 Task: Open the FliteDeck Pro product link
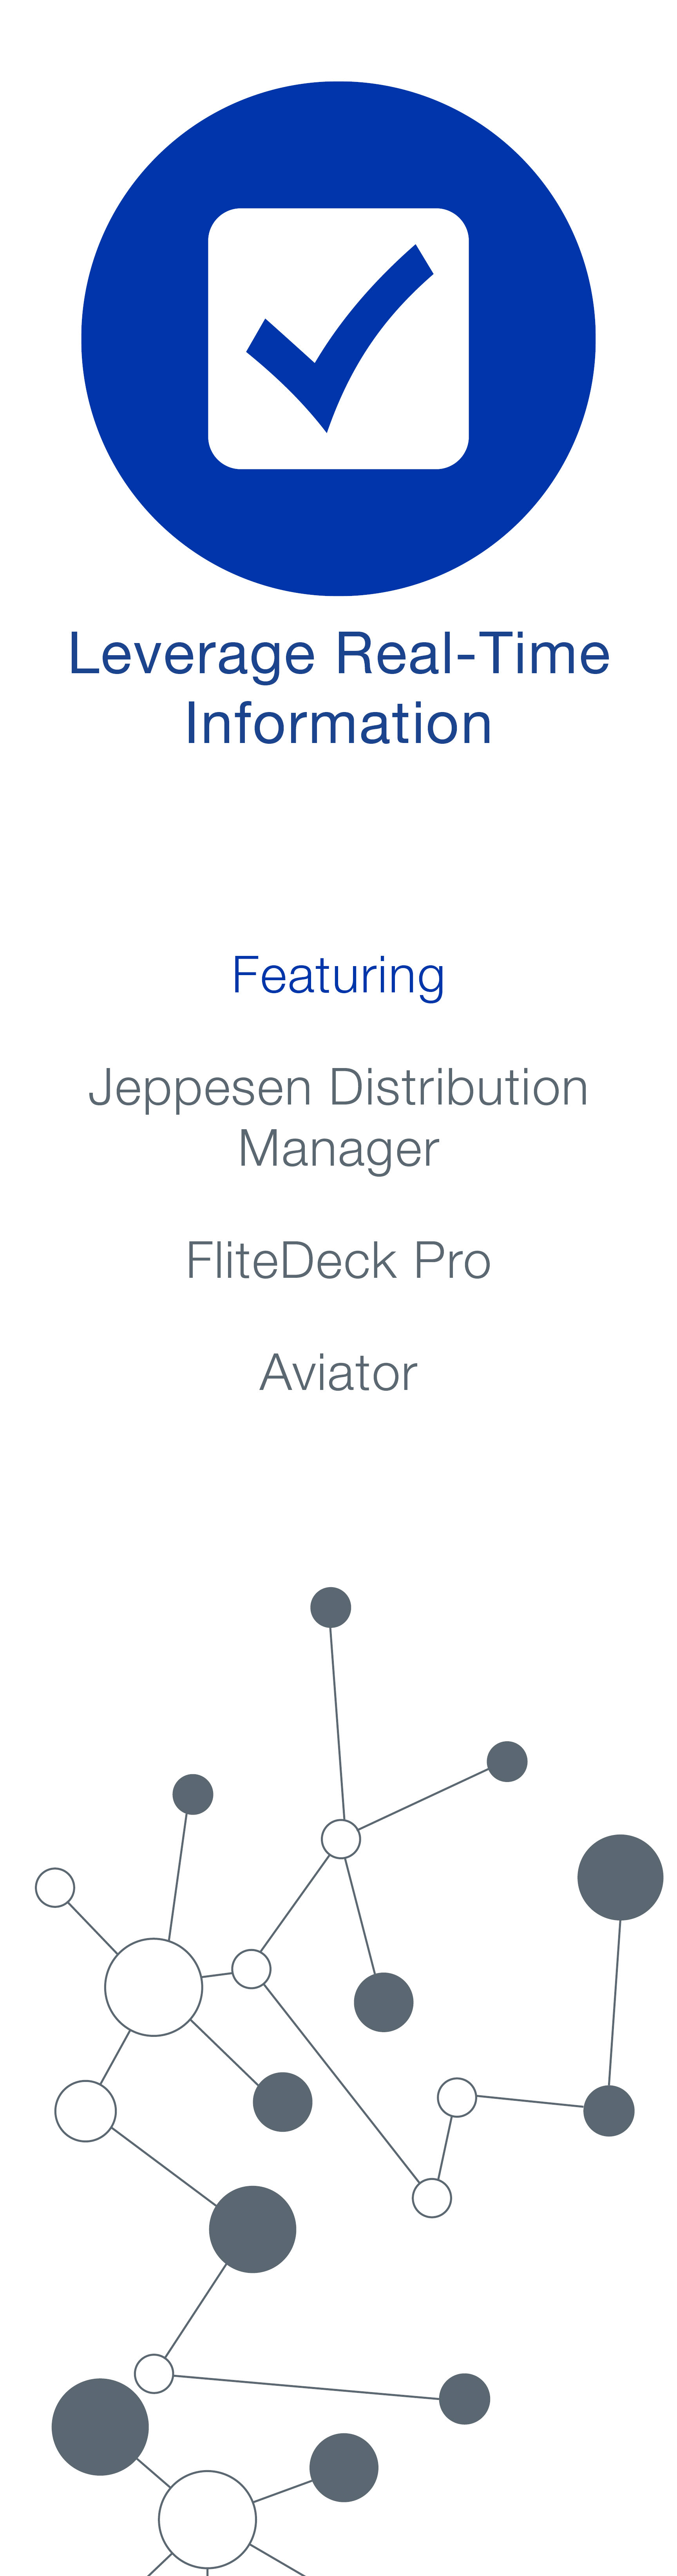pyautogui.click(x=338, y=1260)
